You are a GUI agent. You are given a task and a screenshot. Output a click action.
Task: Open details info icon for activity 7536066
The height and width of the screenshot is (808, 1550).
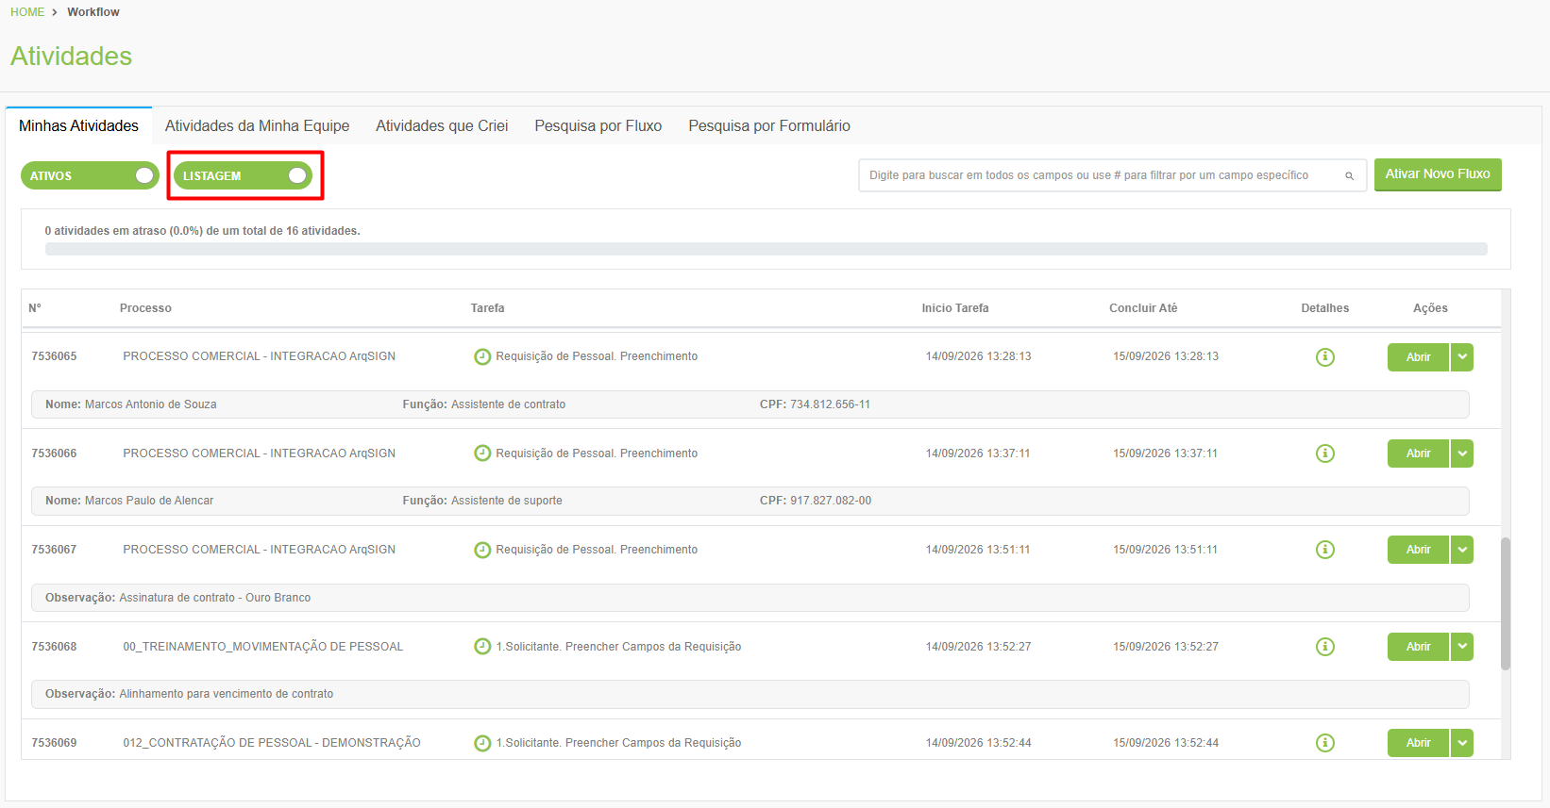click(x=1325, y=453)
